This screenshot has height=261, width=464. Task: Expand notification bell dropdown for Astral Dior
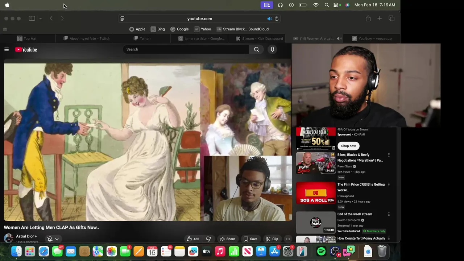point(53,239)
